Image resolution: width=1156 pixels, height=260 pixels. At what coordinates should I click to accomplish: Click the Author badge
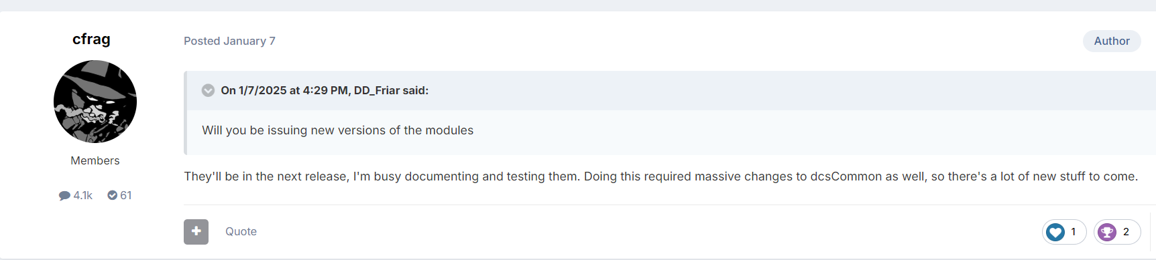pyautogui.click(x=1112, y=41)
